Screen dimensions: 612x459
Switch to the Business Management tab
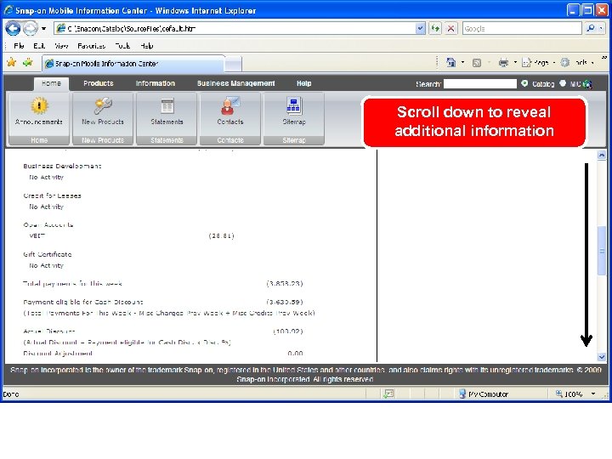coord(235,83)
